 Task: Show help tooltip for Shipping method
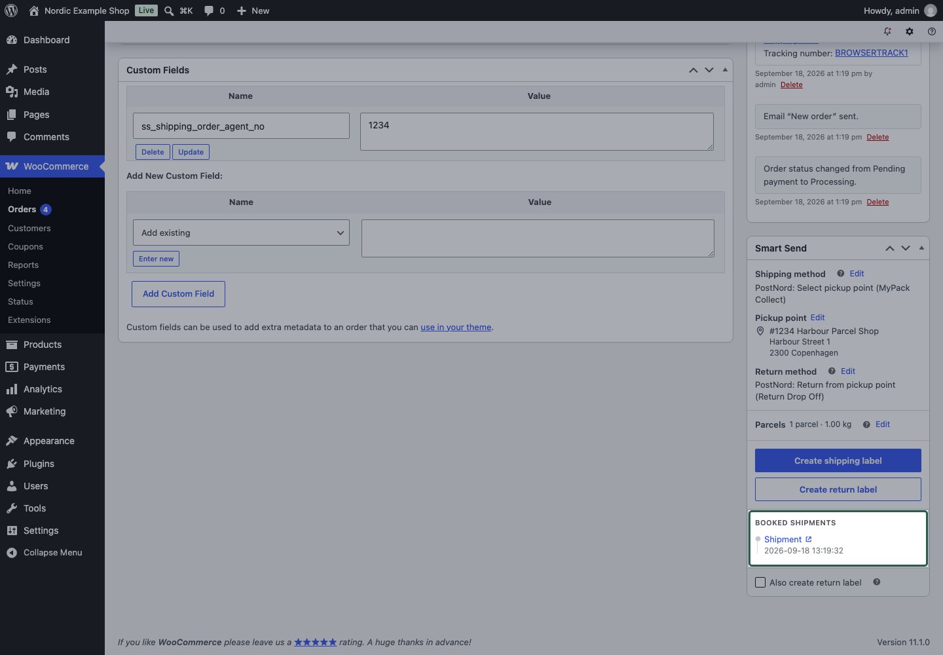[840, 274]
